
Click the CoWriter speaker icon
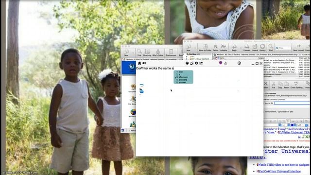coord(144,63)
